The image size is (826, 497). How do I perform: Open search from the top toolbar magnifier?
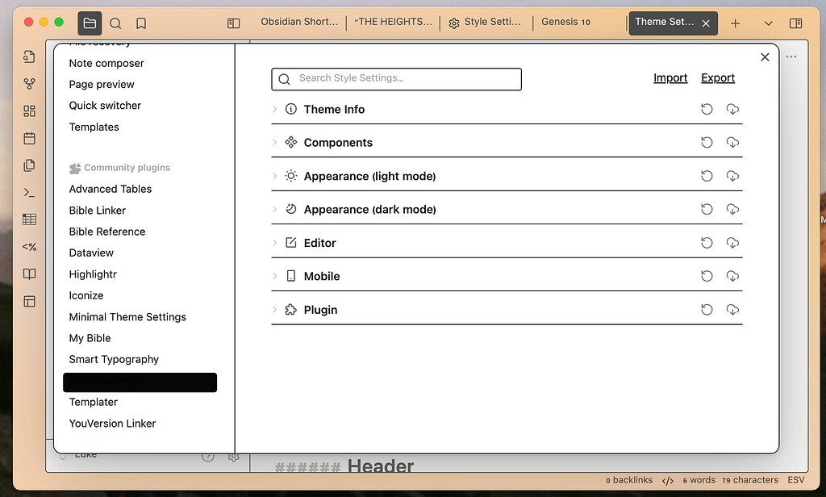[115, 23]
